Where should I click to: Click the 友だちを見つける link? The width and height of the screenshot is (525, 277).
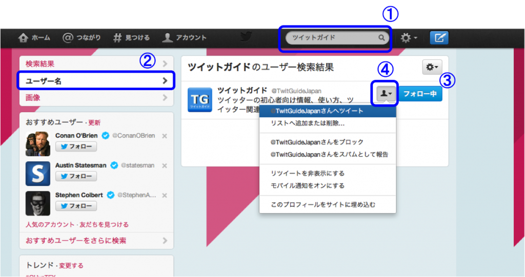[x=104, y=224]
